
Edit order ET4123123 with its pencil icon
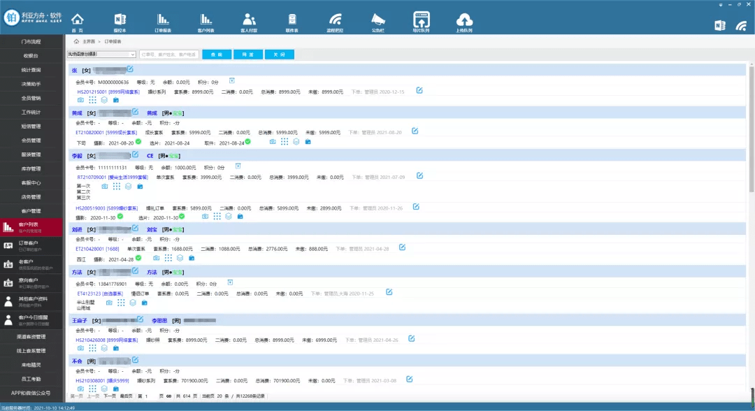click(x=389, y=292)
